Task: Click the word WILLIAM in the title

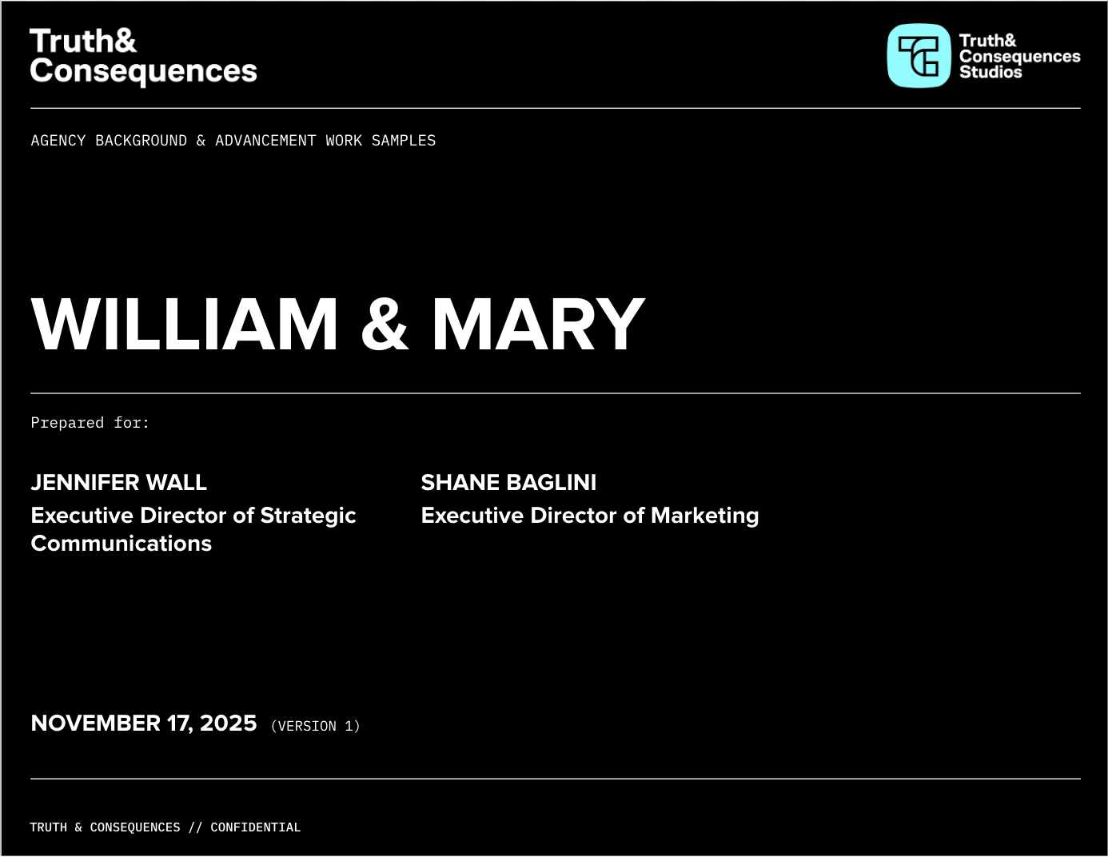Action: tap(185, 325)
